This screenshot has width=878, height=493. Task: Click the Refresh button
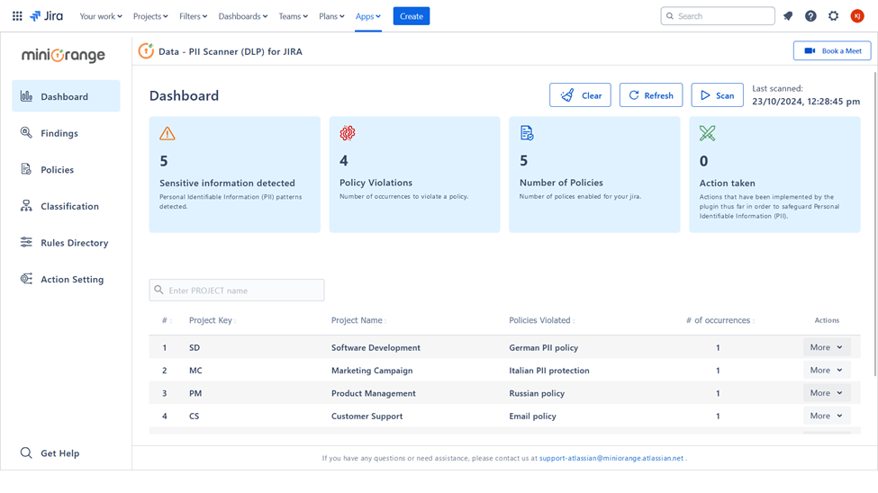(x=651, y=95)
